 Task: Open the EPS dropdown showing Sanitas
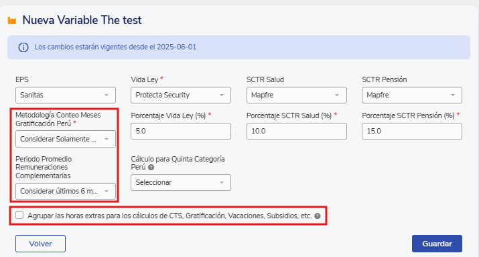point(66,95)
